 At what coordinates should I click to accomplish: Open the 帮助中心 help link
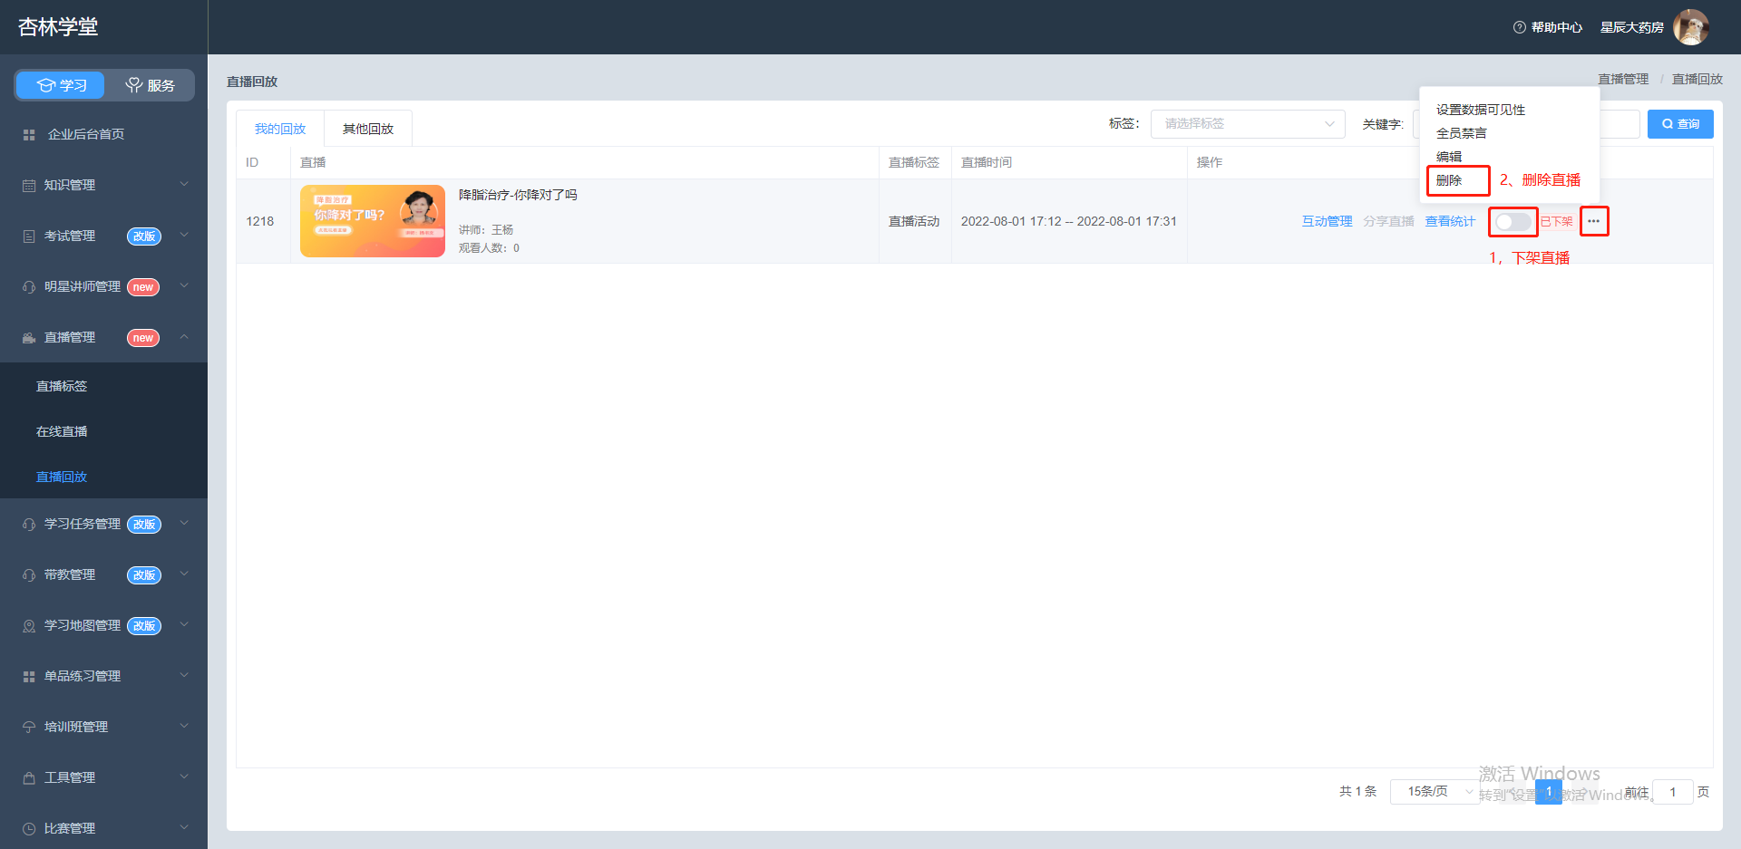pyautogui.click(x=1548, y=27)
